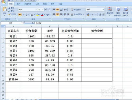Select the cell containing 商品销售折扣
The height and width of the screenshot is (100, 132).
click(x=70, y=31)
